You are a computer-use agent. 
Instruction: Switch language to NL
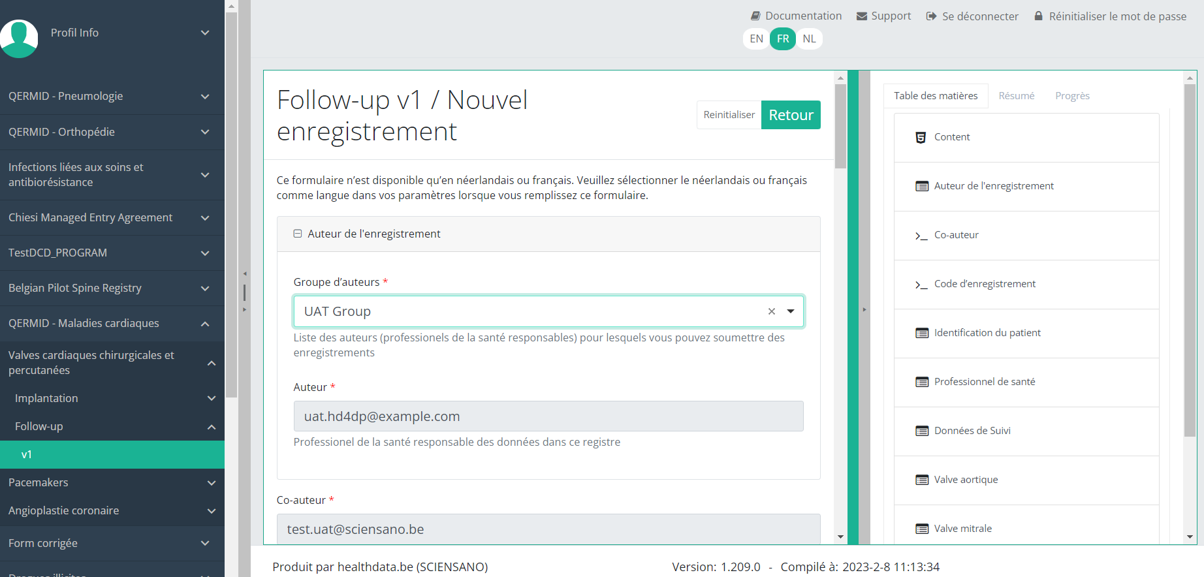(x=809, y=39)
